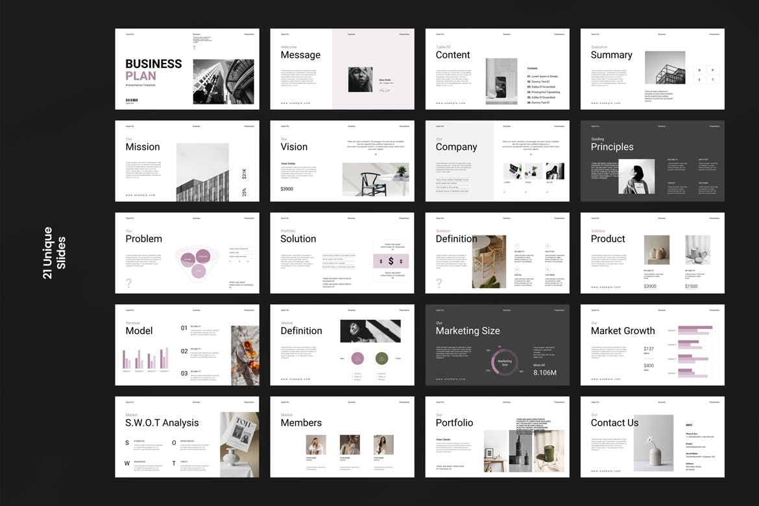Open the S.W.O.T Analysis slide heading

pos(162,423)
